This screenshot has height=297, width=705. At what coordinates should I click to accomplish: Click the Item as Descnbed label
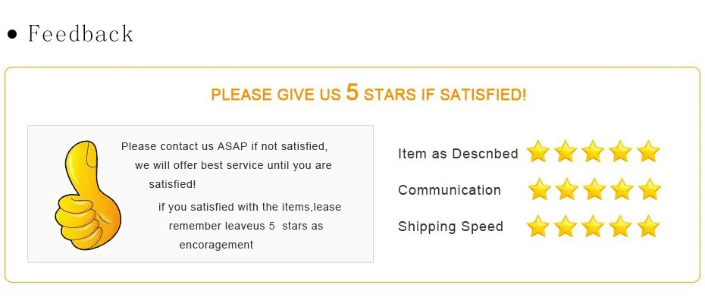(458, 154)
